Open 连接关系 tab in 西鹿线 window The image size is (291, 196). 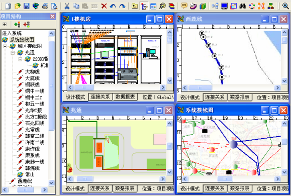point(215,97)
